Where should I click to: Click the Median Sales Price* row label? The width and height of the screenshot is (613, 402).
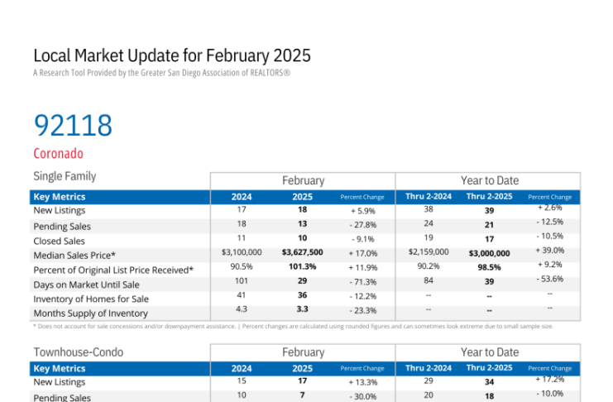click(74, 255)
